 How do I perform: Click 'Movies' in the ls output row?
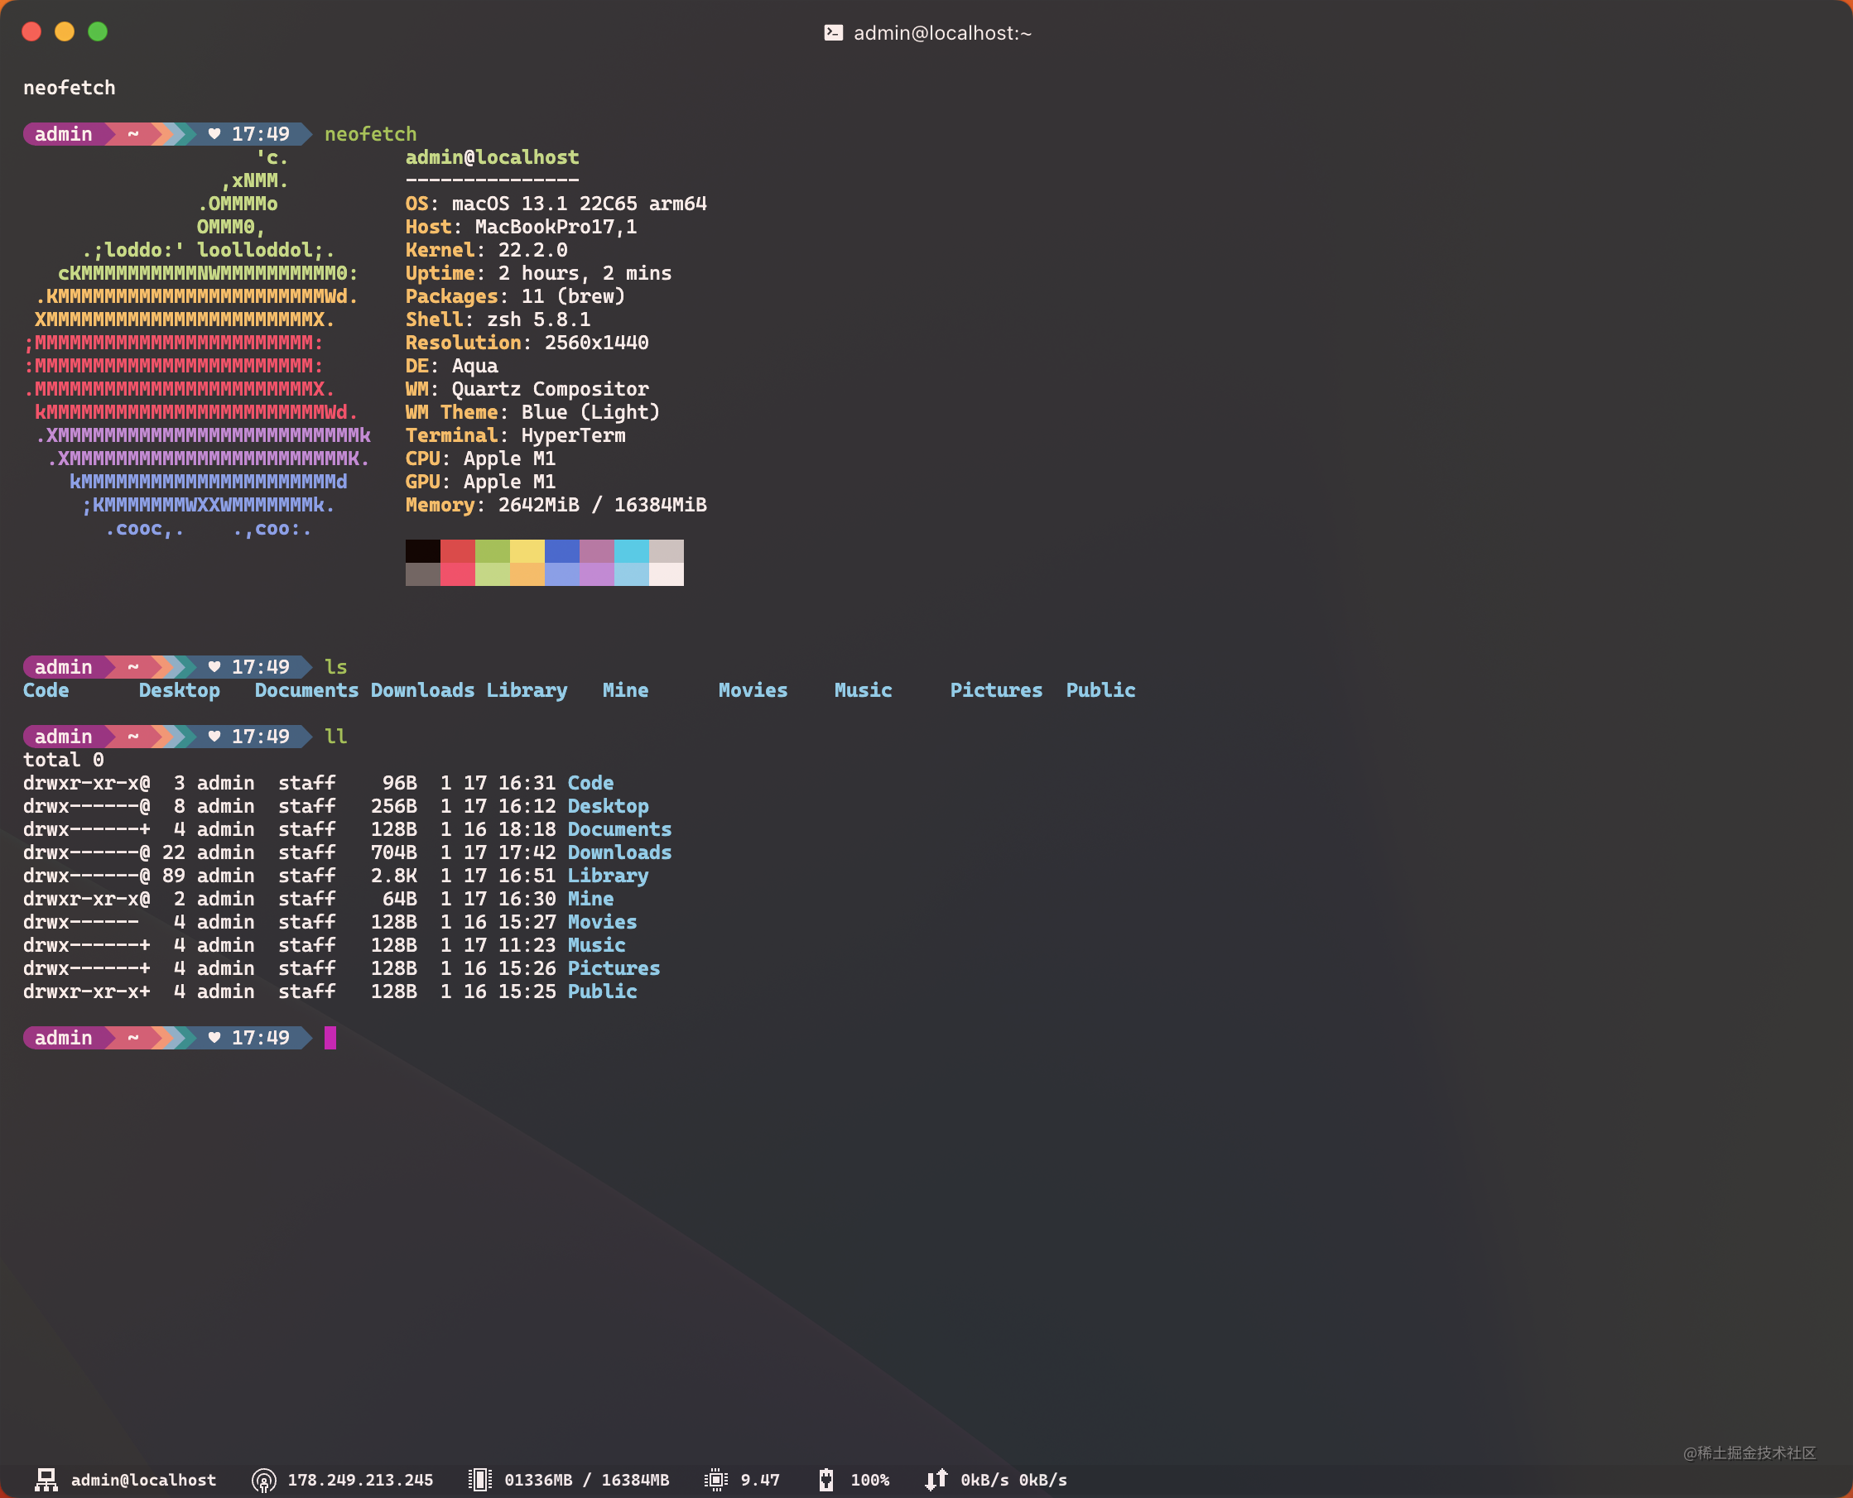pyautogui.click(x=753, y=690)
